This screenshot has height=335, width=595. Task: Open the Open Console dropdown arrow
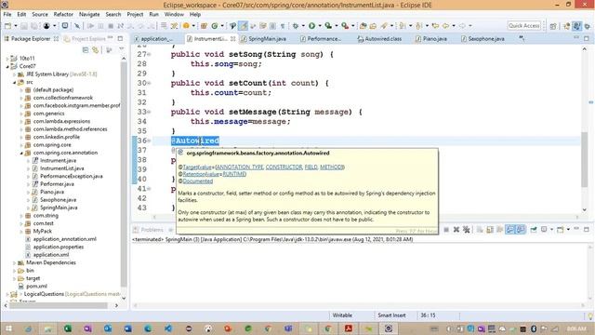click(568, 230)
